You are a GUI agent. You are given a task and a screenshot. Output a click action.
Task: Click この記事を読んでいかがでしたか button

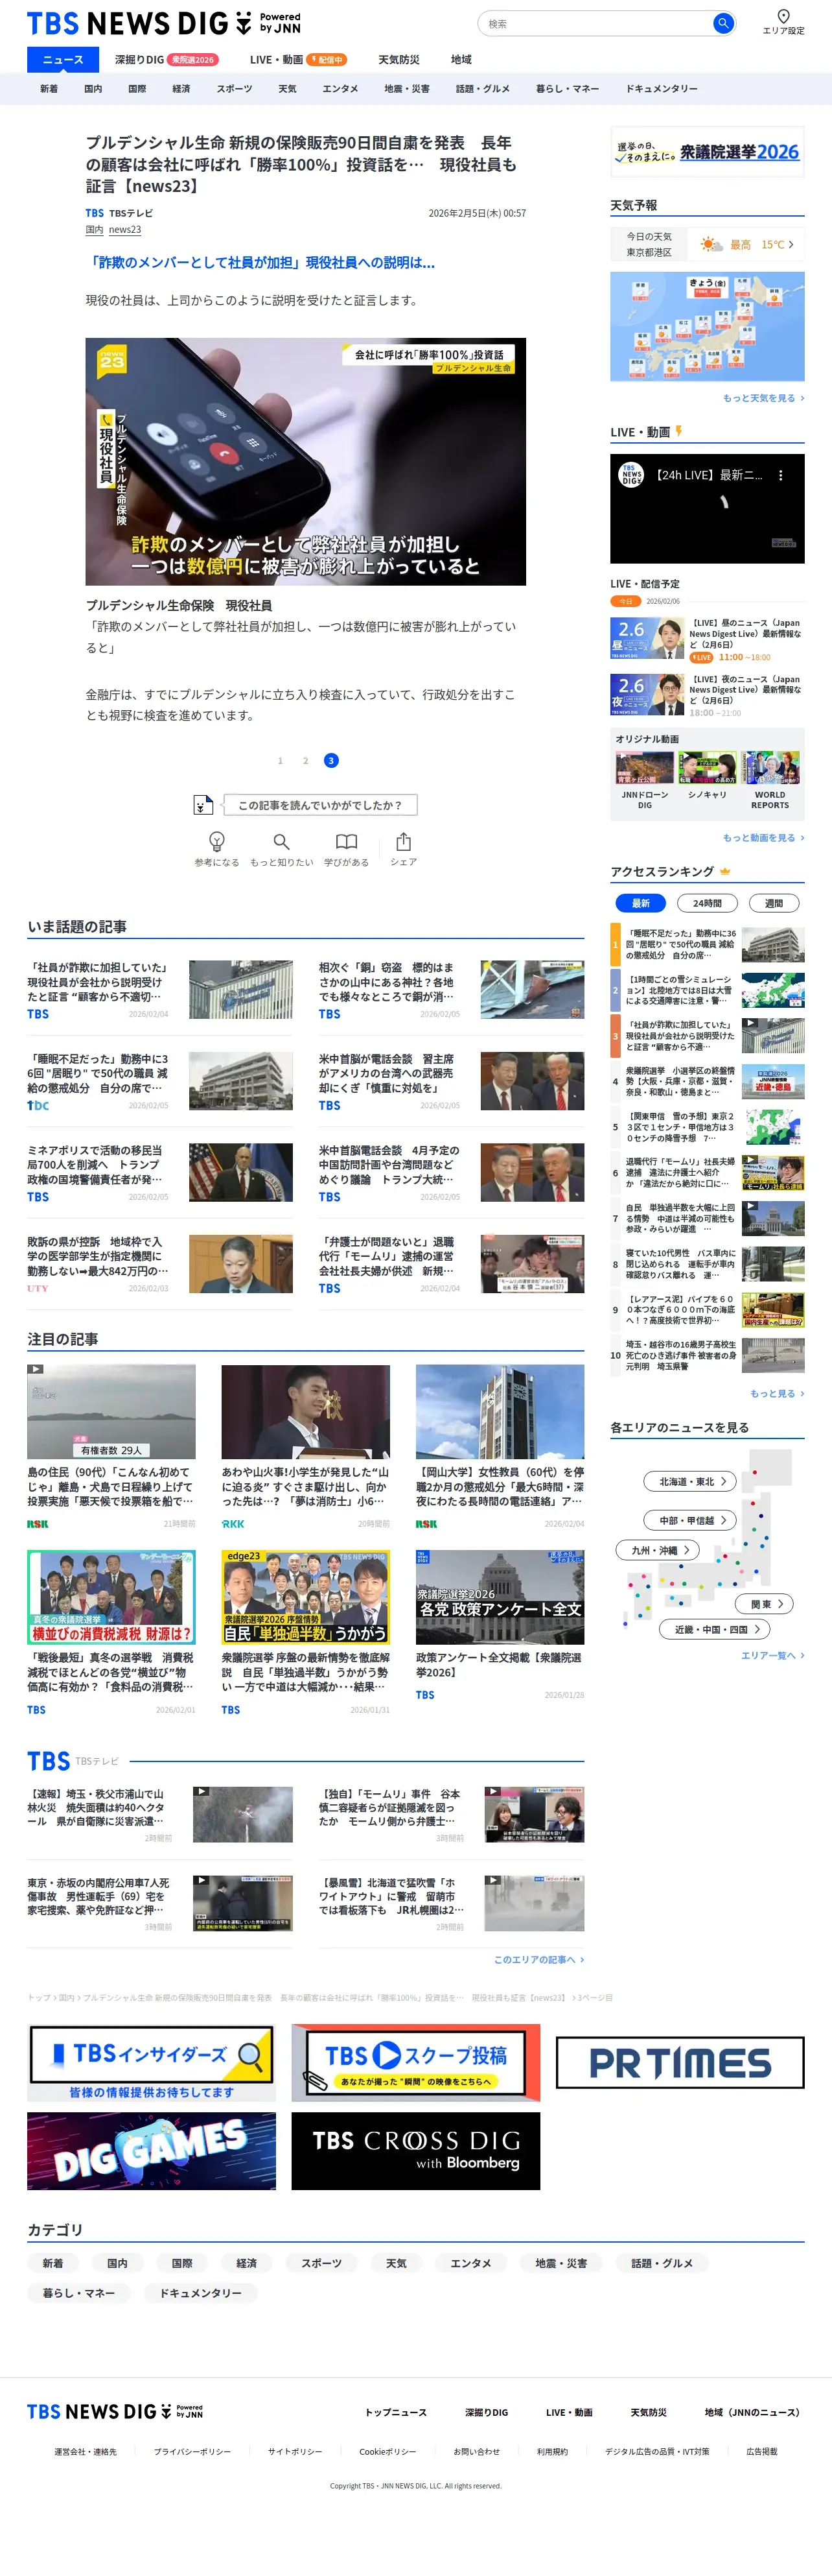coord(319,805)
